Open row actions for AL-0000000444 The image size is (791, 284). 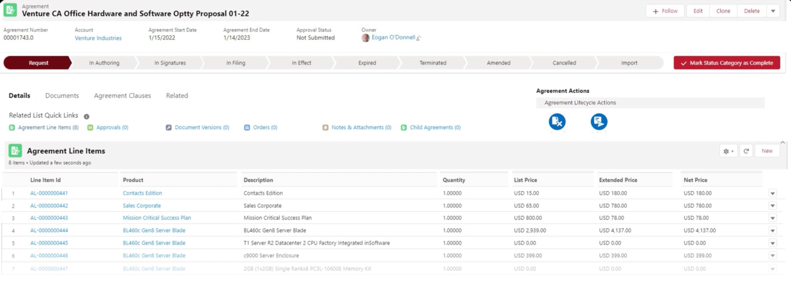(x=773, y=231)
